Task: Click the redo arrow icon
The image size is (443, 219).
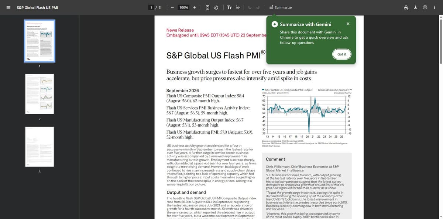Action: pos(258,7)
